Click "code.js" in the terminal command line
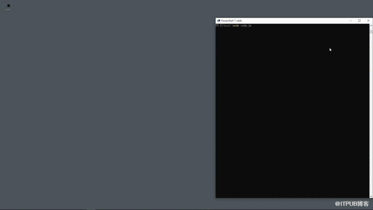This screenshot has height=210, width=373. pos(246,26)
